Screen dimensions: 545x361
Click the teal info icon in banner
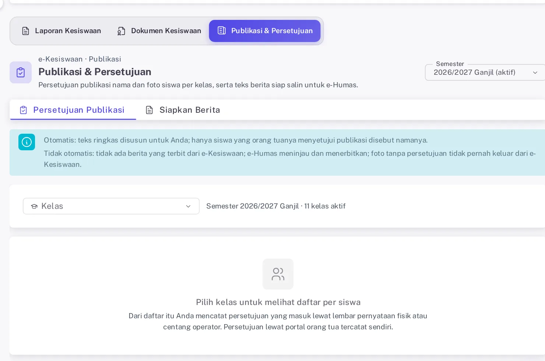pyautogui.click(x=27, y=142)
